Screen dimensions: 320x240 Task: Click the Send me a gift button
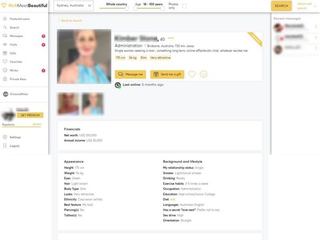167,74
